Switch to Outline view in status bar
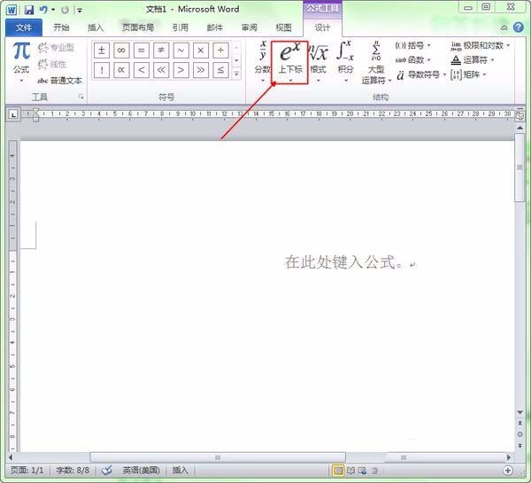This screenshot has height=483, width=531. click(x=373, y=471)
